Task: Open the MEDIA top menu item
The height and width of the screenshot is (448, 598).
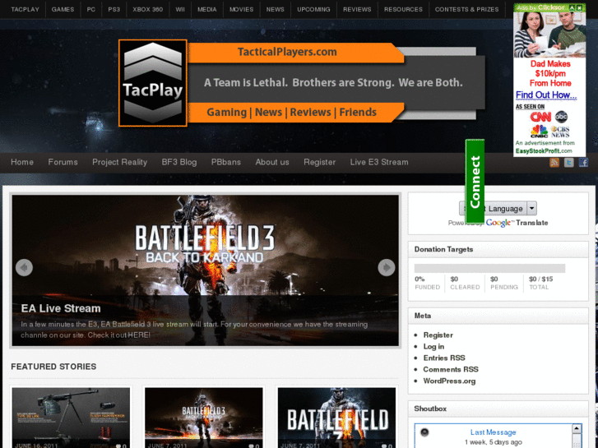Action: 207,9
